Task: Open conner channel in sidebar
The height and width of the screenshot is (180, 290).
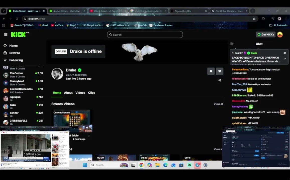Action: pos(23,114)
